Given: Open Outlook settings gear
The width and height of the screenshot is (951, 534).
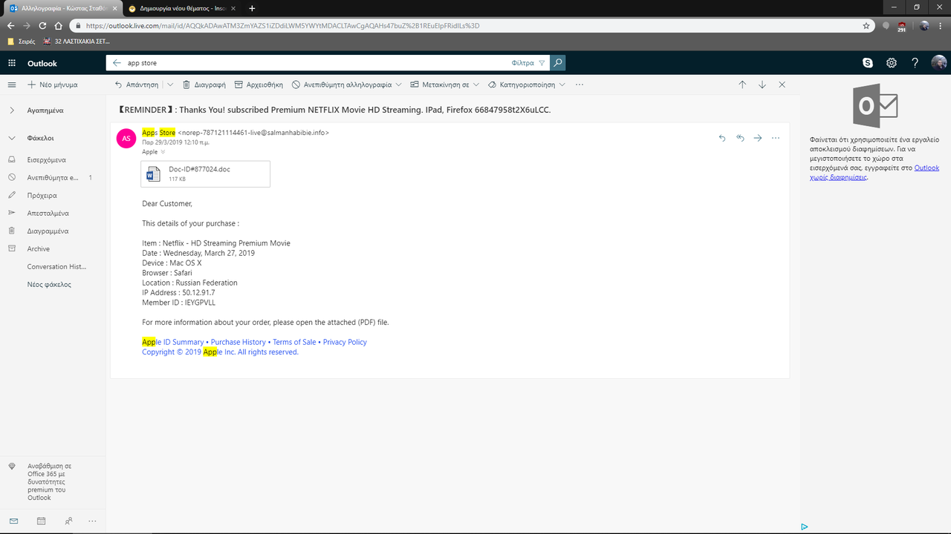Looking at the screenshot, I should (x=892, y=63).
